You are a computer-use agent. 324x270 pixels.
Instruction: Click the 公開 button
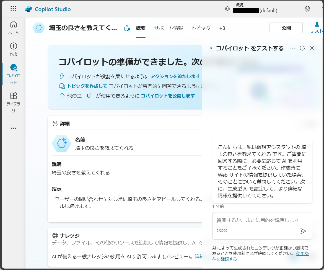tap(286, 28)
